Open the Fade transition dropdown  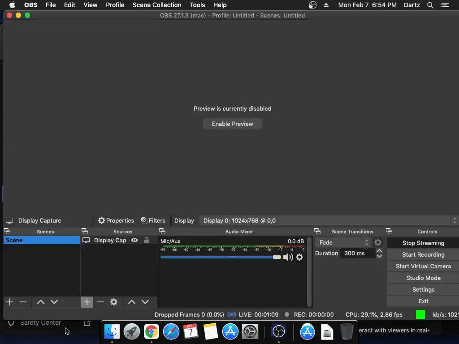click(343, 242)
